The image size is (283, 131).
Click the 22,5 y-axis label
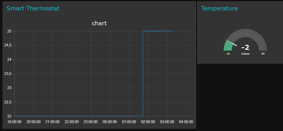[8, 102]
